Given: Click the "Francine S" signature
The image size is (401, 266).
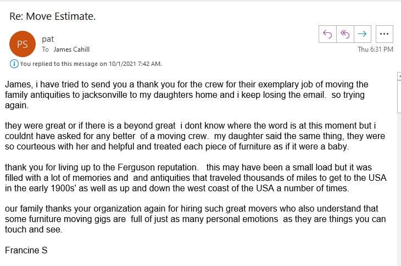Looking at the screenshot, I should (26, 250).
